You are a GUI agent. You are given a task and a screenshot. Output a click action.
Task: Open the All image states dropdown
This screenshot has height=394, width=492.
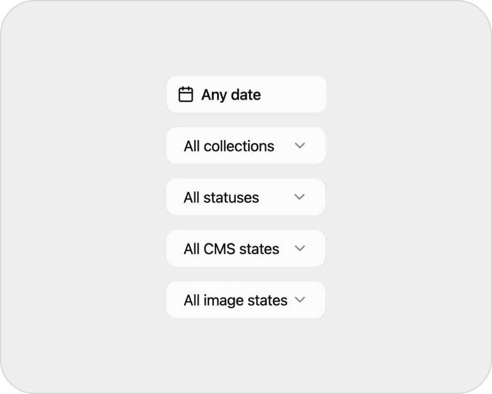click(246, 300)
